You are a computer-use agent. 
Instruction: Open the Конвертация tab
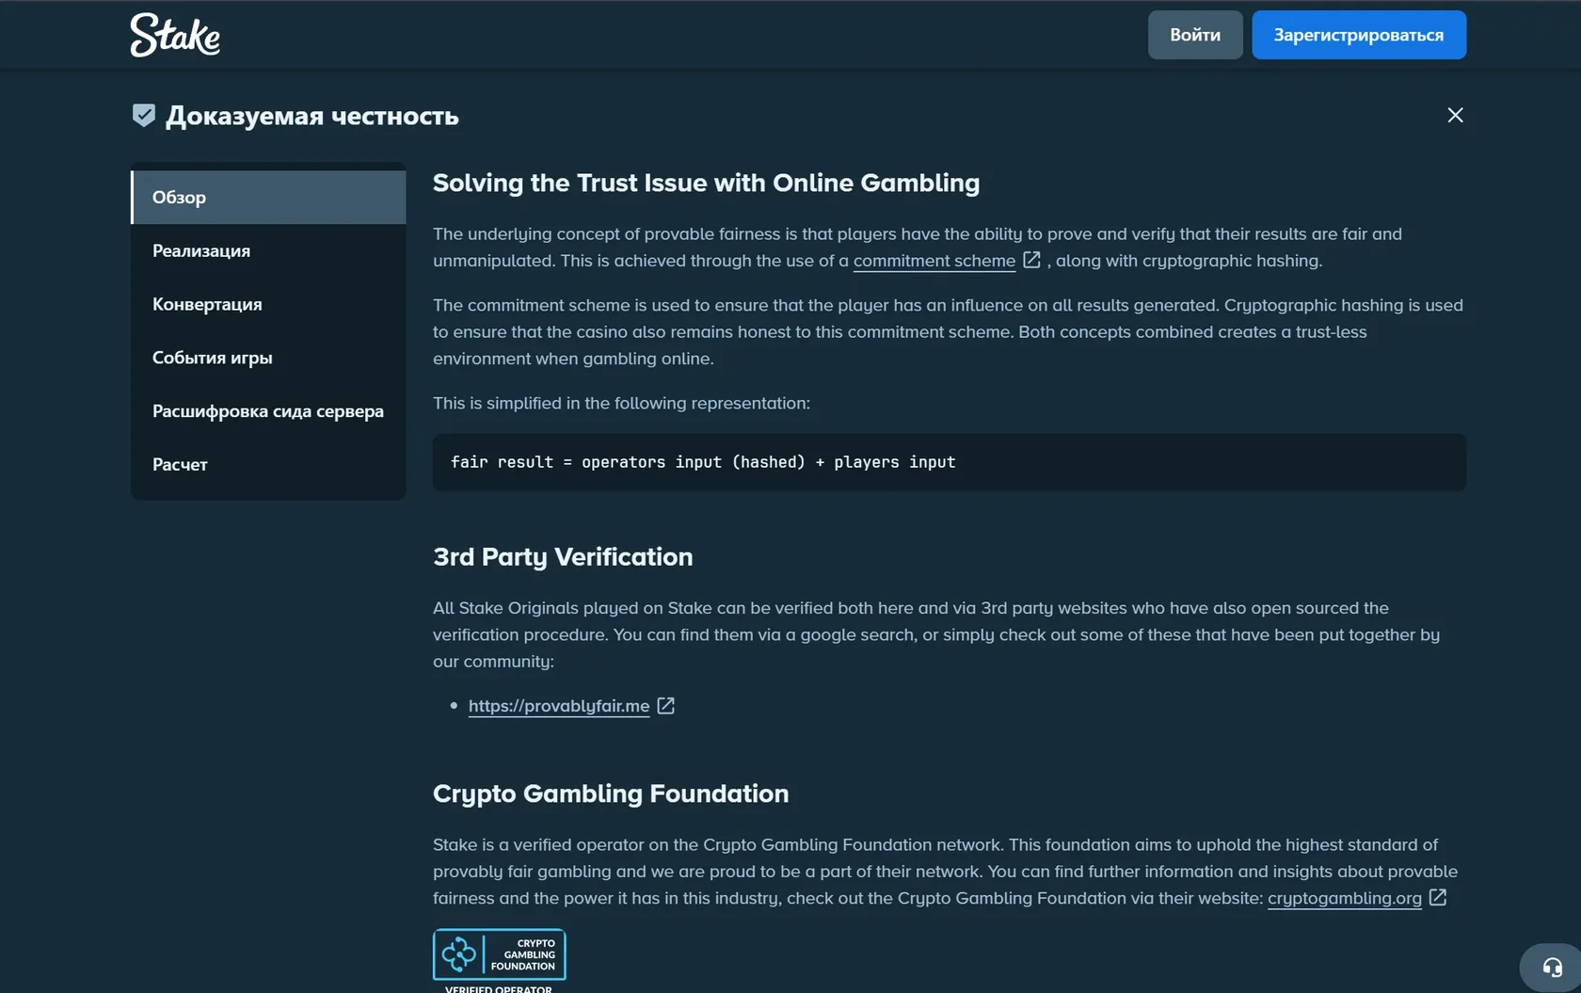click(x=268, y=305)
